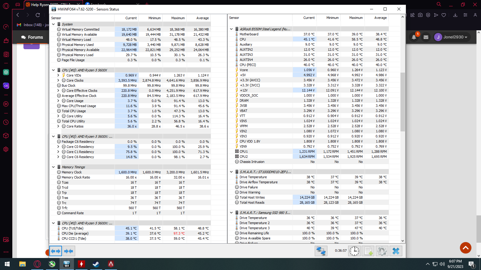Open File Explorer from the taskbar
The height and width of the screenshot is (270, 481).
coord(23,264)
